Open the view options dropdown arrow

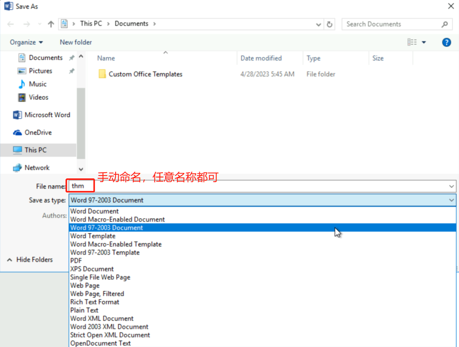click(424, 42)
